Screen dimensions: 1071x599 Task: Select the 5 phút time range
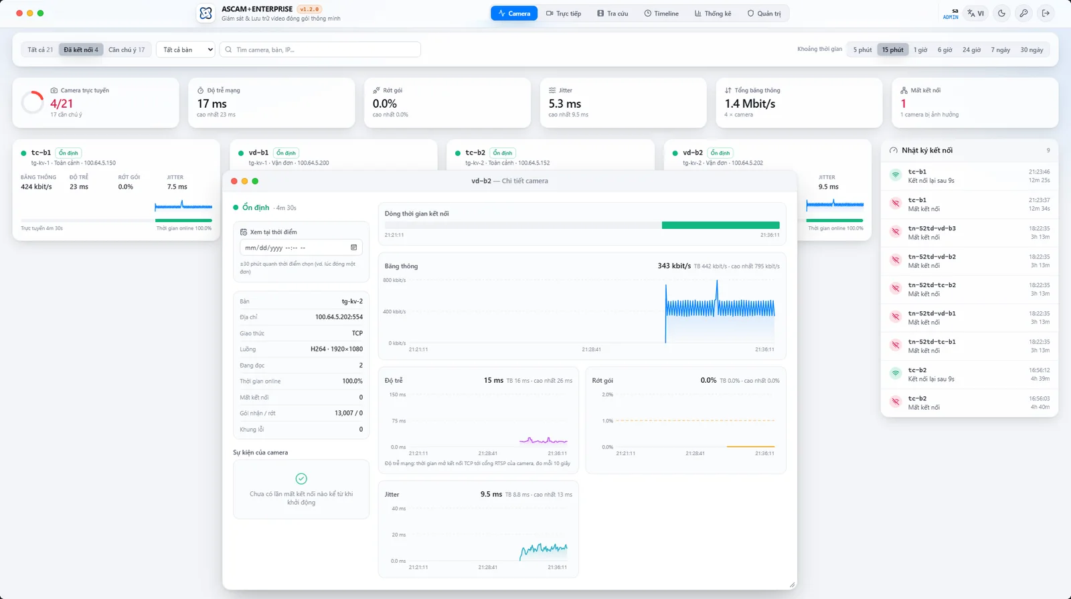coord(862,50)
